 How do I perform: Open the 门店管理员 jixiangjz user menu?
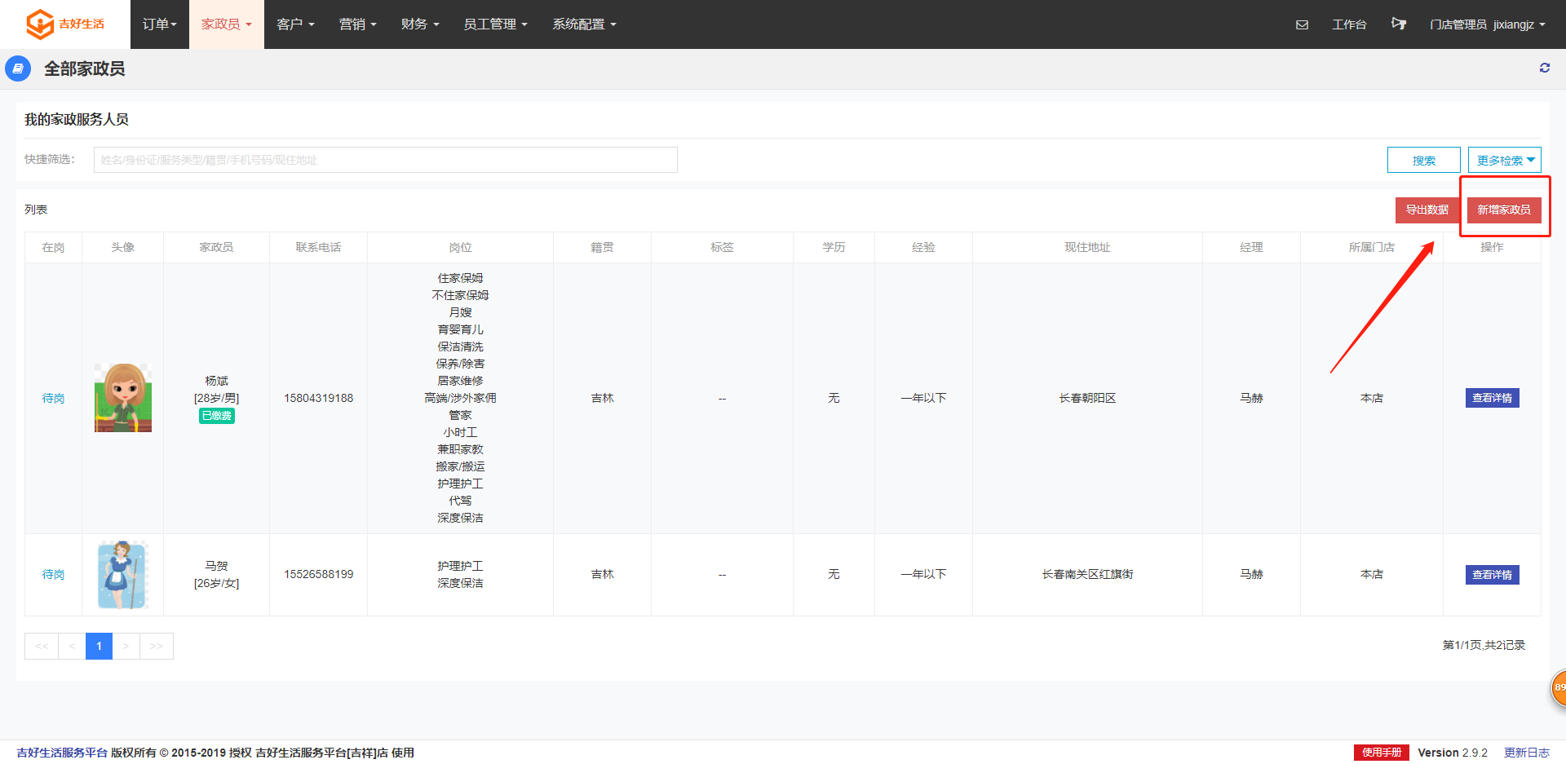(x=1487, y=24)
